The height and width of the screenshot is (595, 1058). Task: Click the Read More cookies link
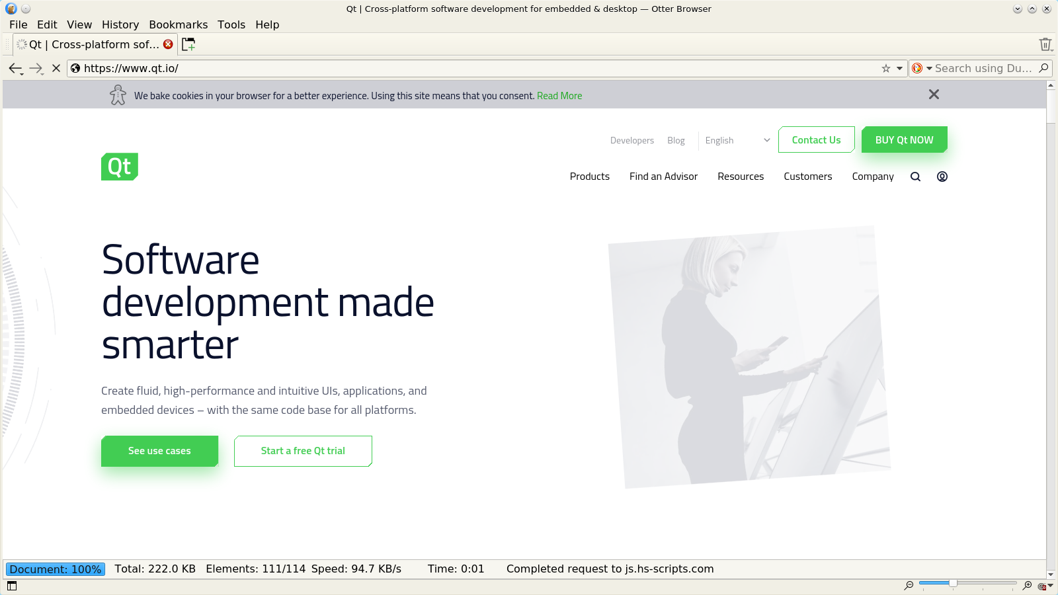559,95
